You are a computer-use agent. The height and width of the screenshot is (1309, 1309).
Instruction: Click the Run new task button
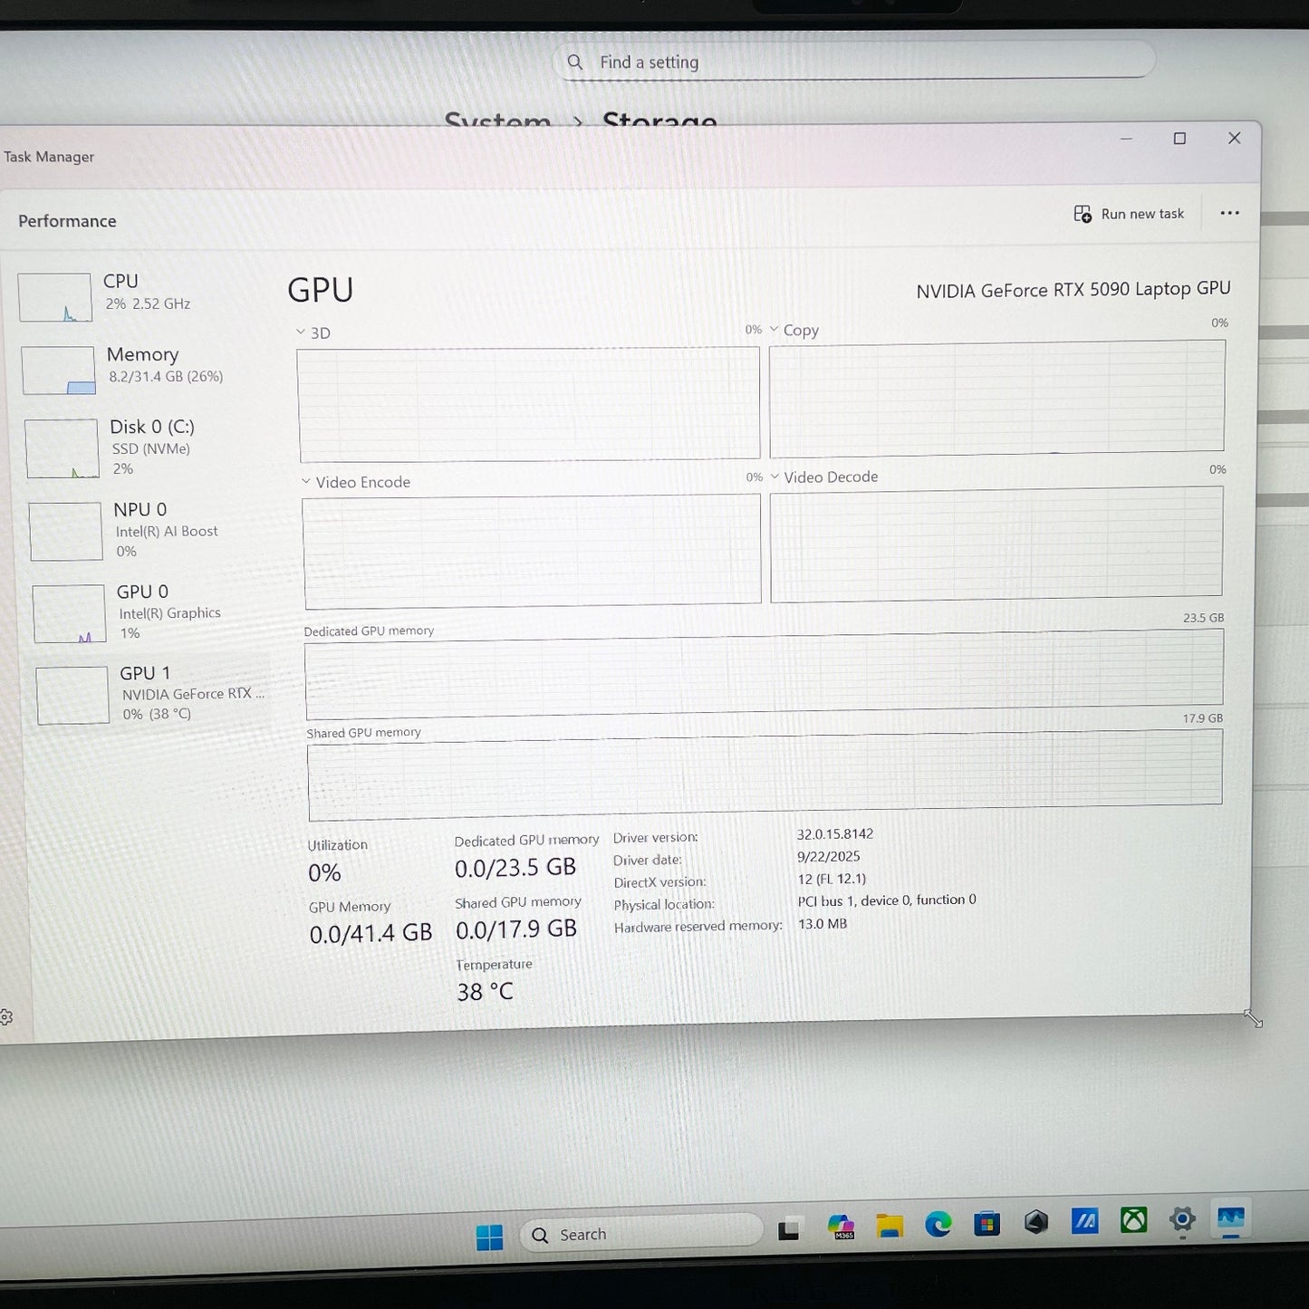point(1129,214)
